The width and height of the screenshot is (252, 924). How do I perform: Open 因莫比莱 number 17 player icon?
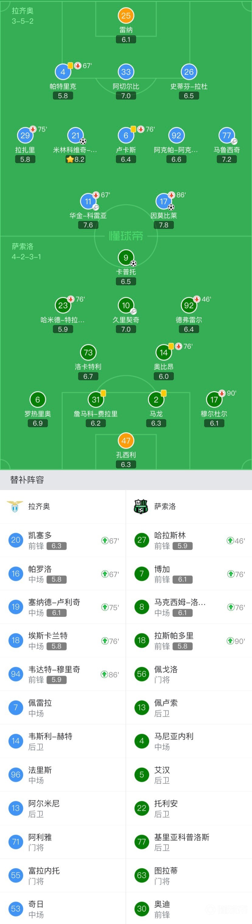pyautogui.click(x=164, y=201)
